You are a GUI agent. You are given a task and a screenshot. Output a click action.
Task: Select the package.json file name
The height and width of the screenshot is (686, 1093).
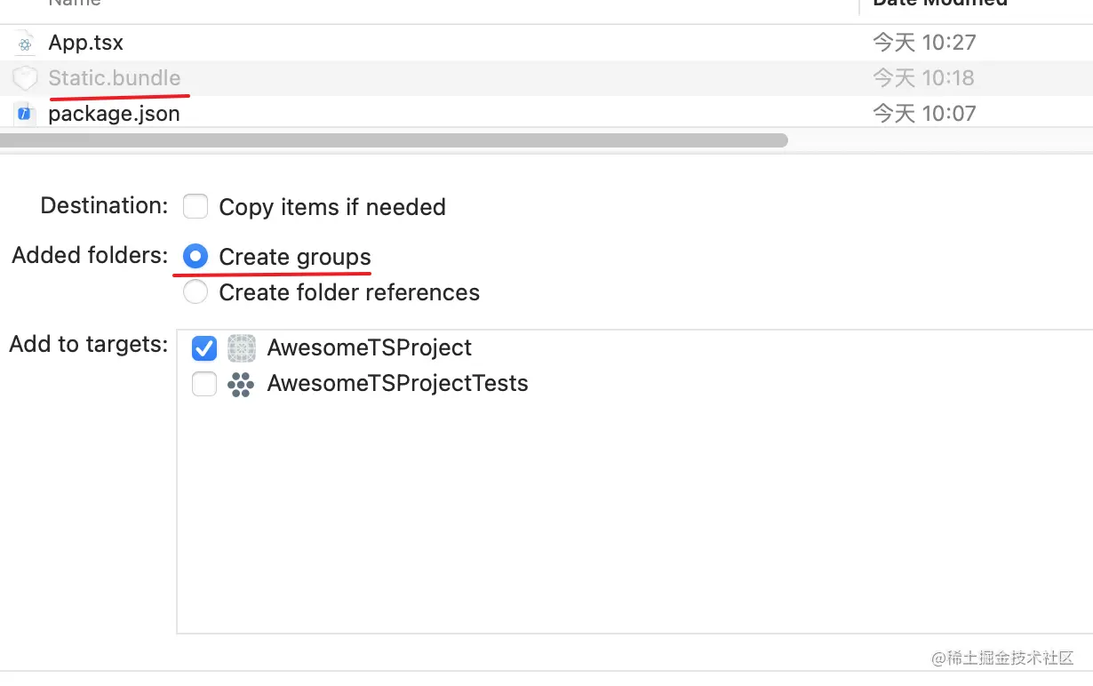pos(115,114)
